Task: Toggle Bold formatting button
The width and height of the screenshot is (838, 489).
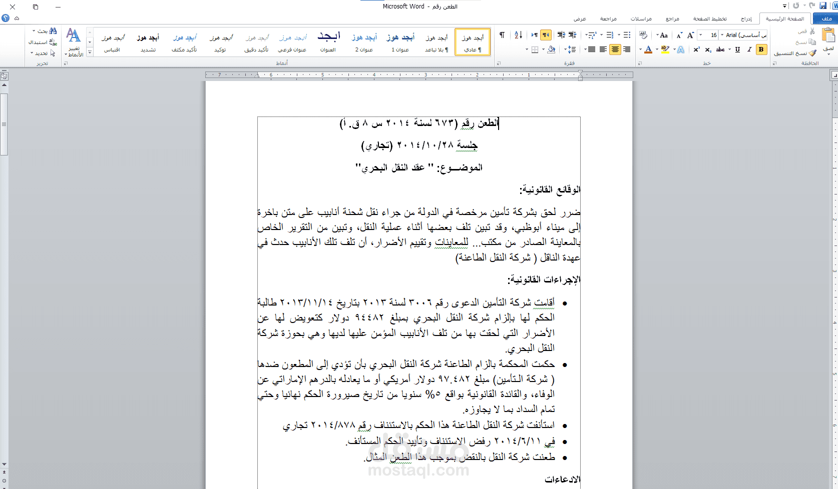Action: (x=761, y=49)
